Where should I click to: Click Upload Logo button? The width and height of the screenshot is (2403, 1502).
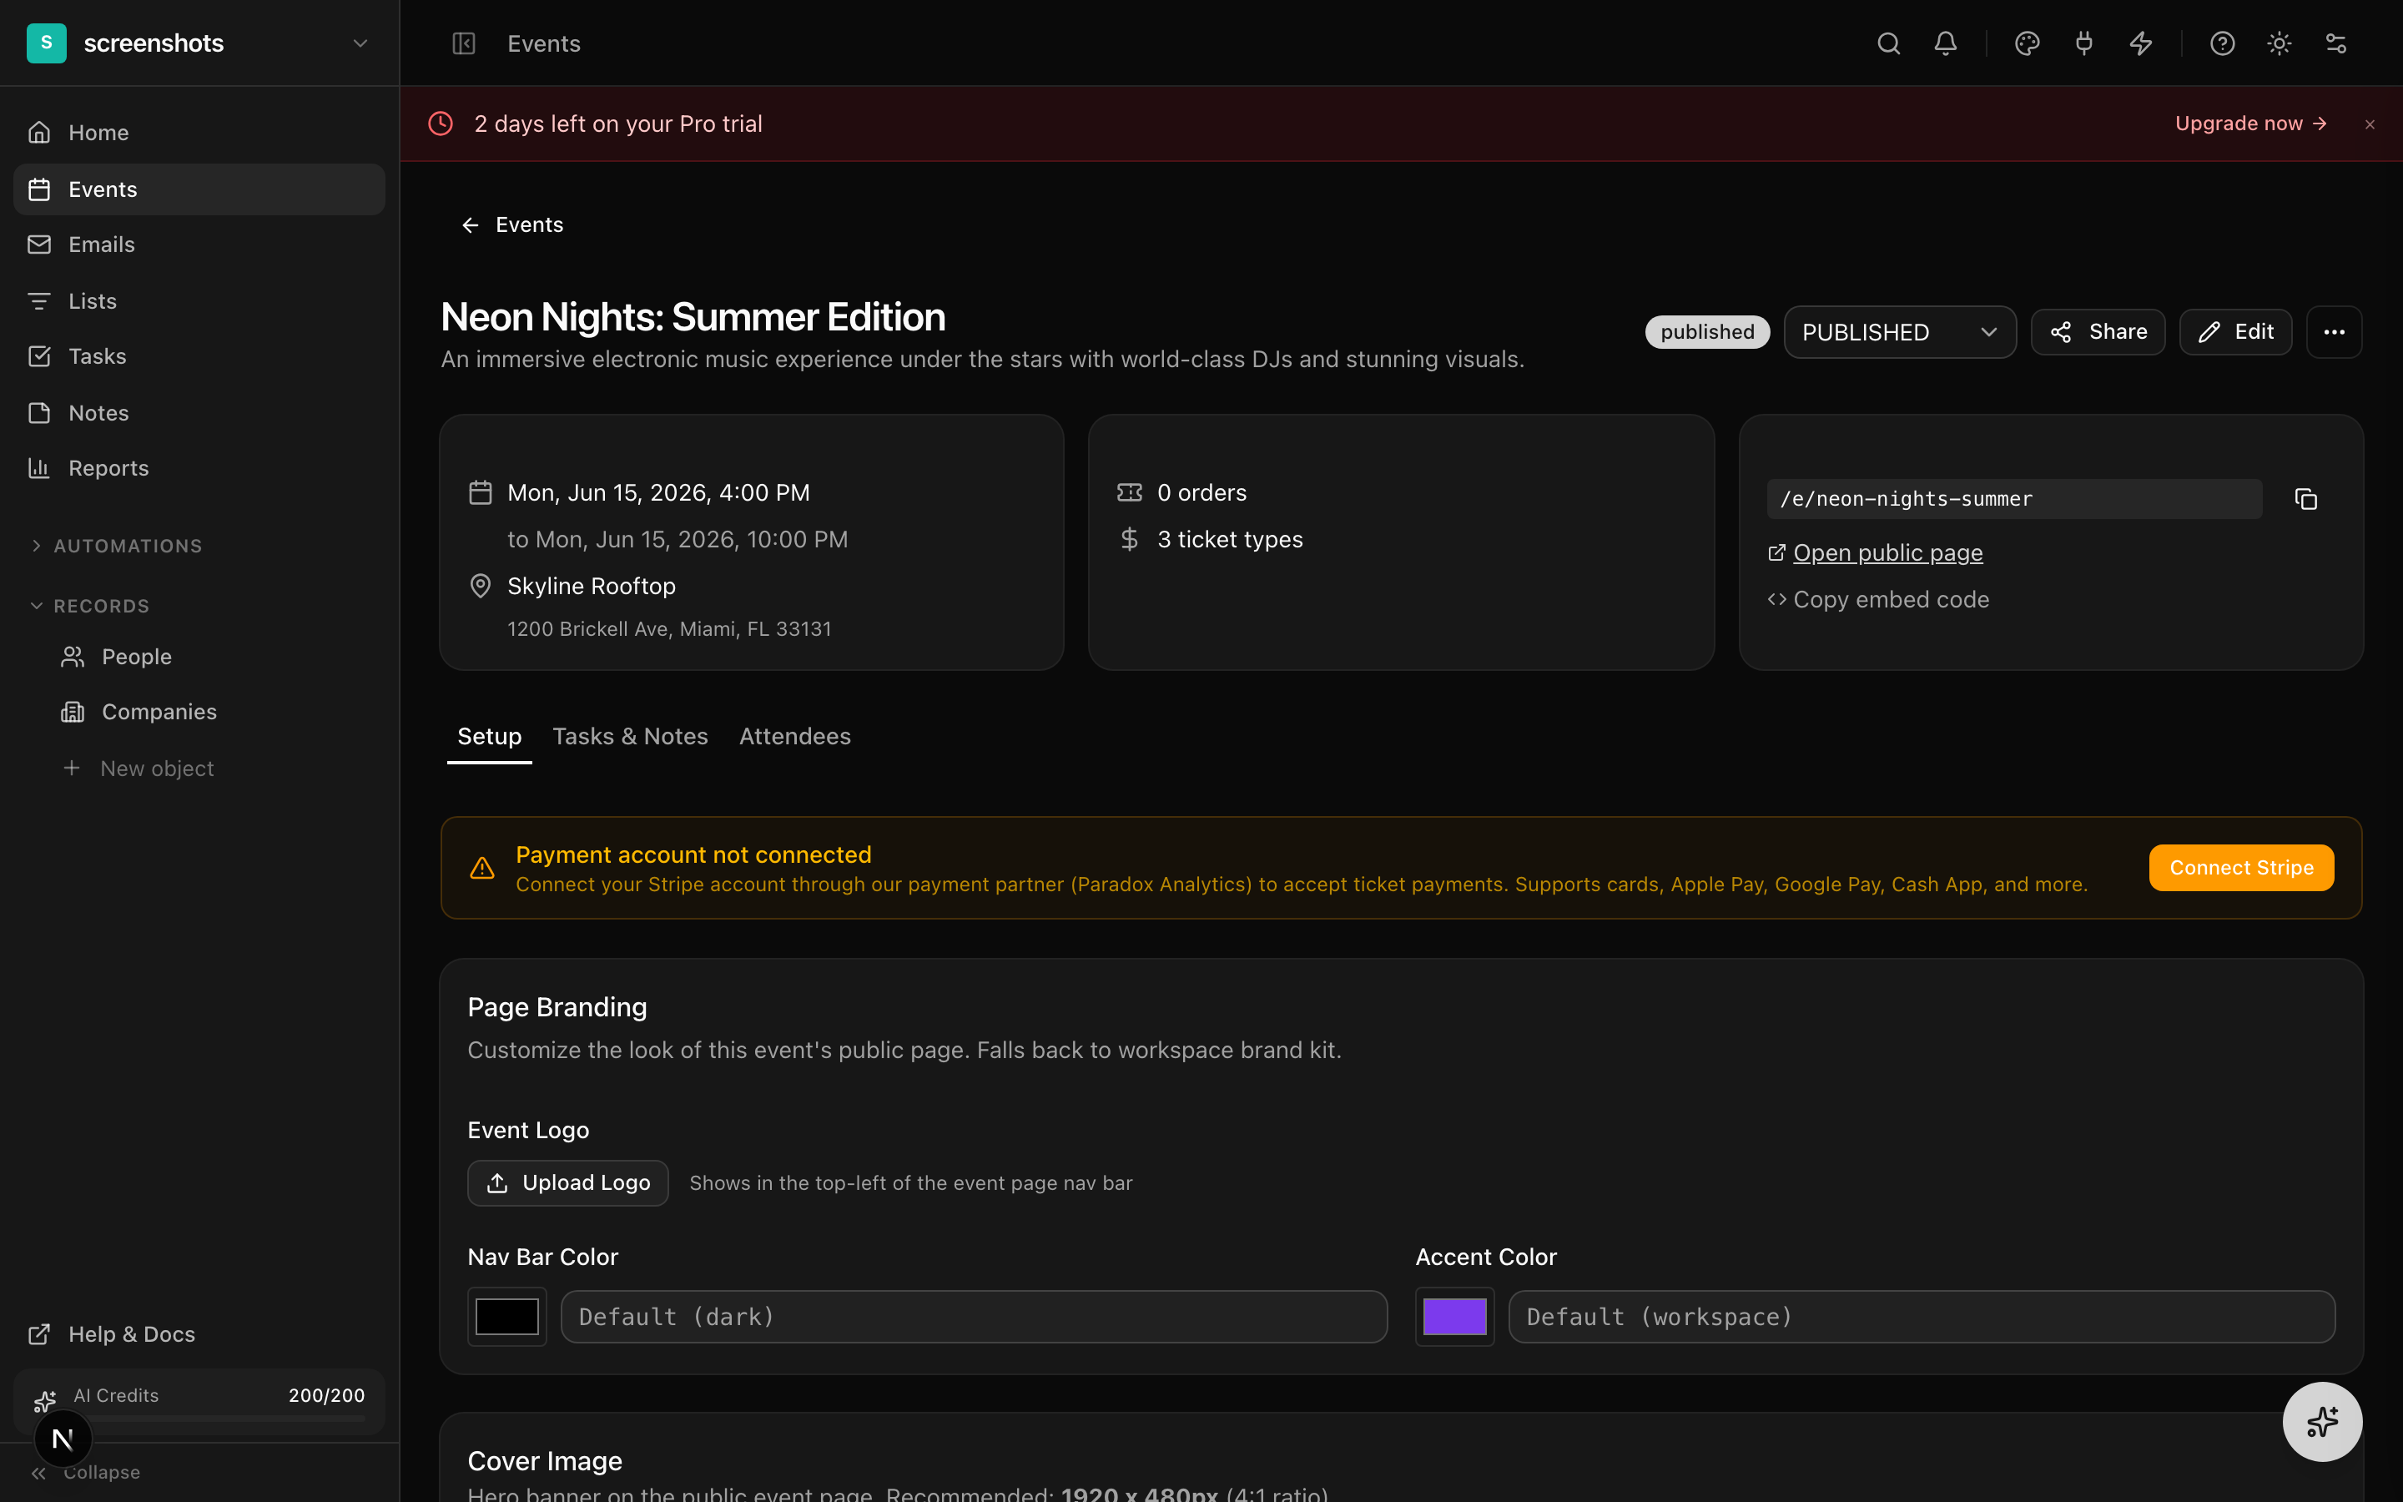coord(568,1183)
